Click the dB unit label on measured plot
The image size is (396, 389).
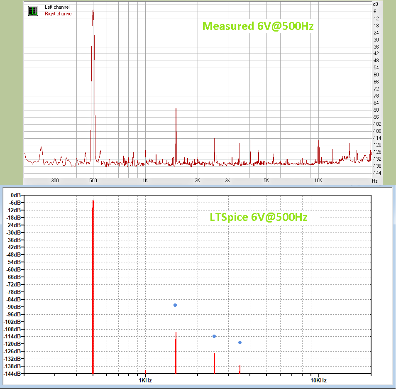click(375, 4)
